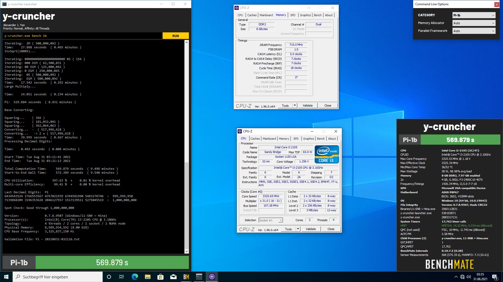Open the Parallel Framework dropdown
Viewport: 503px width, 282px height.
[x=474, y=31]
